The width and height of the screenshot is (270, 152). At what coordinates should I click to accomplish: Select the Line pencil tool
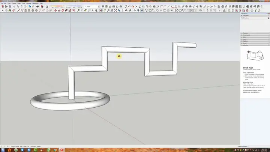point(18,11)
